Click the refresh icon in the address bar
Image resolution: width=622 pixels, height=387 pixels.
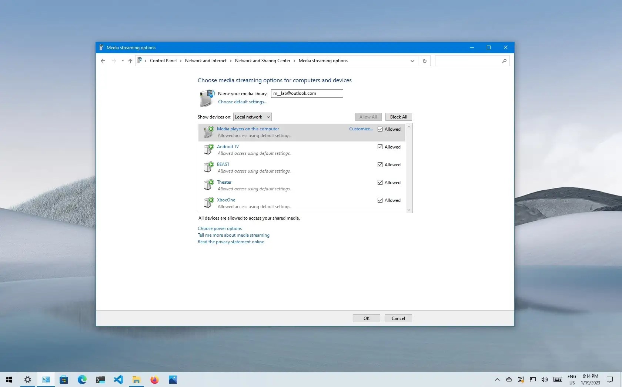pos(424,61)
